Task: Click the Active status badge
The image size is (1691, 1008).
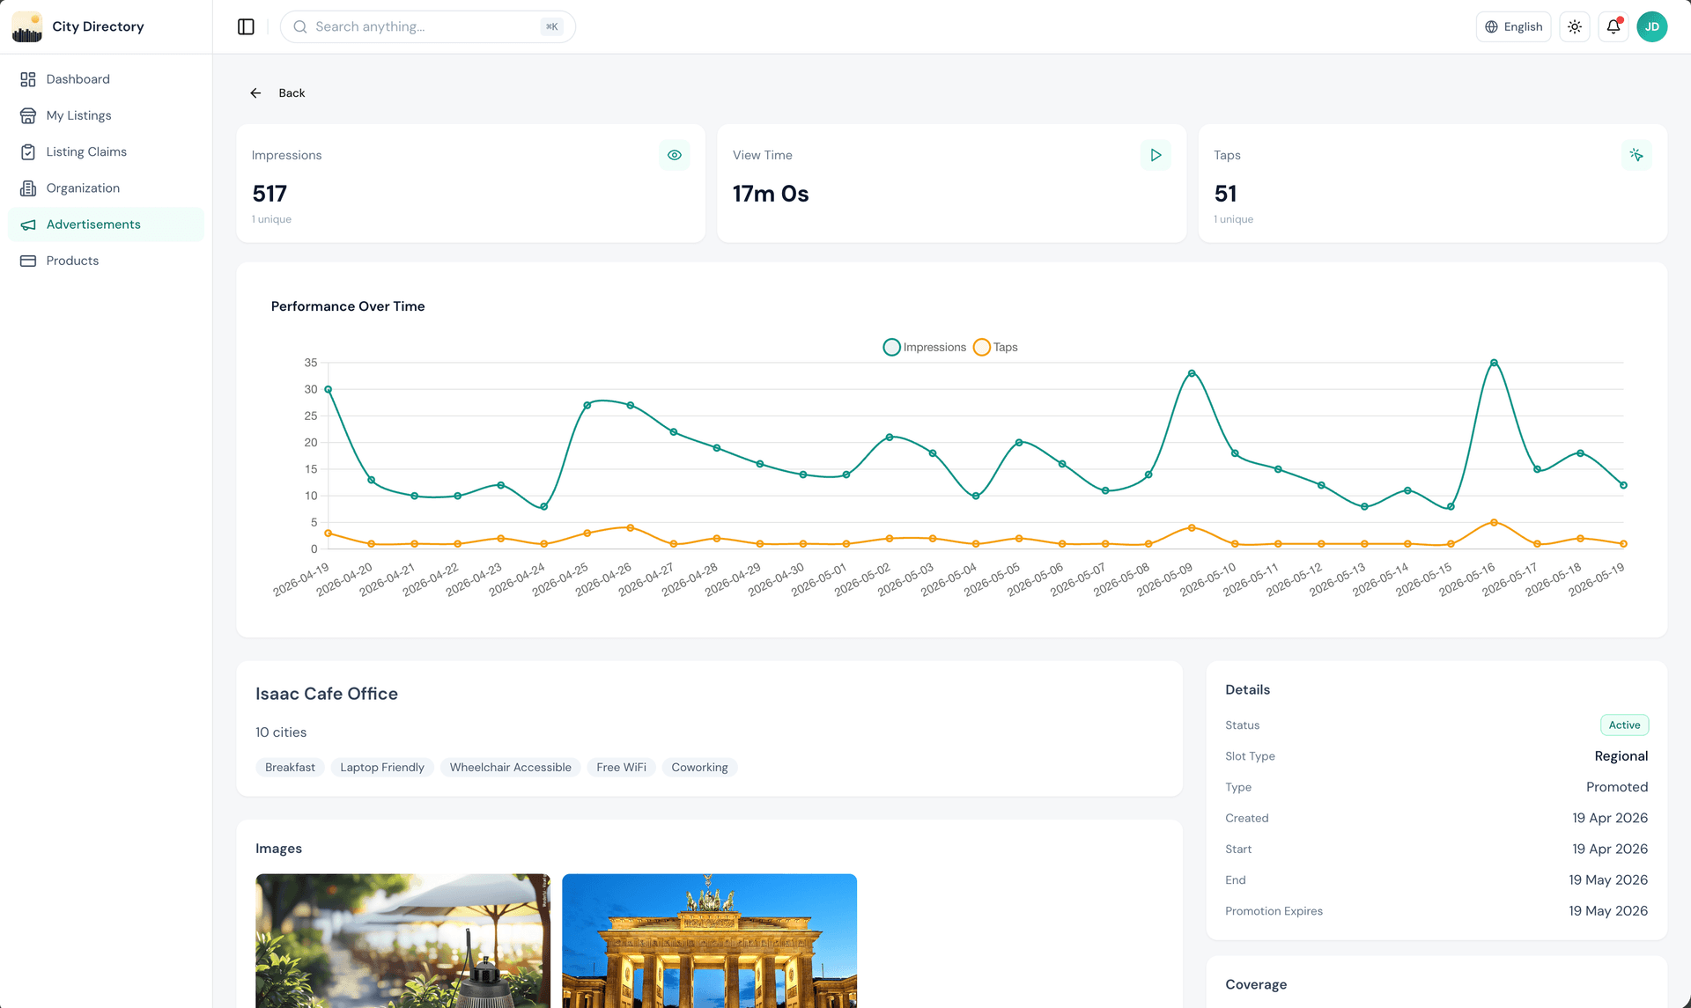Action: click(1624, 725)
